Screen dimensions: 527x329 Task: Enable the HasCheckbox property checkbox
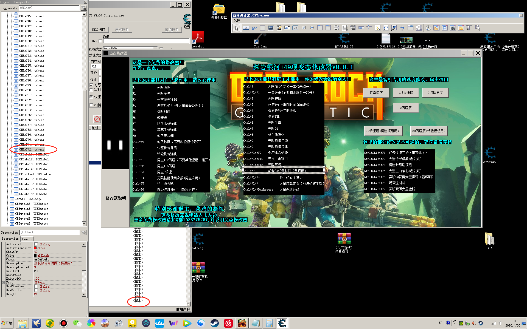point(36,287)
